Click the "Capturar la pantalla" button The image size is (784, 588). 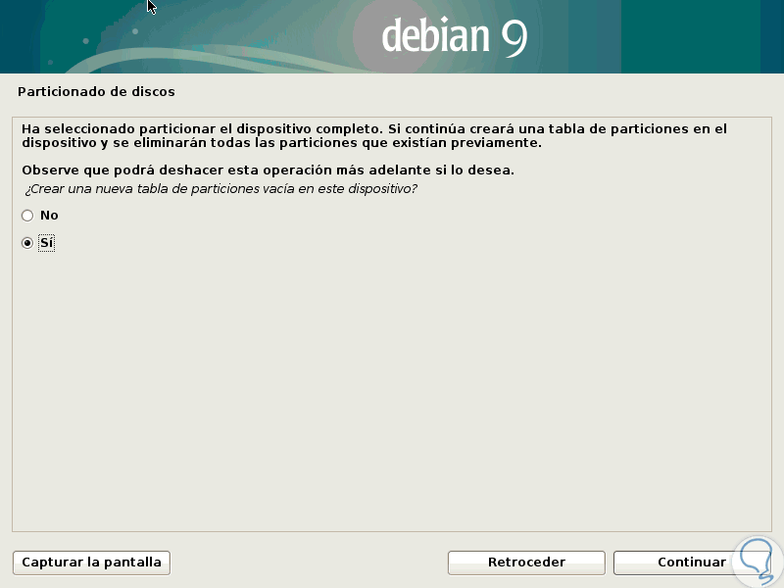coord(91,563)
